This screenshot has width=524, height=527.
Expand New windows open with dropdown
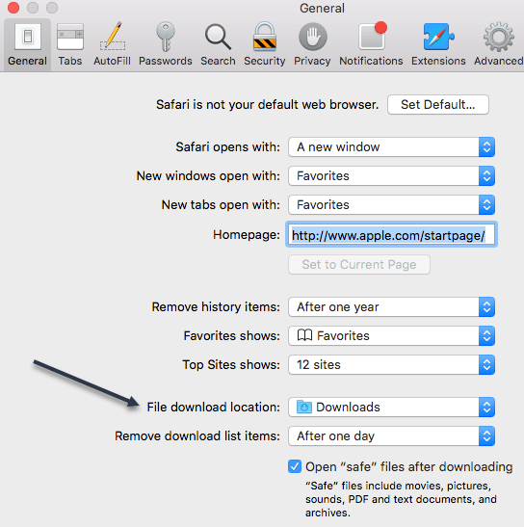coord(392,175)
